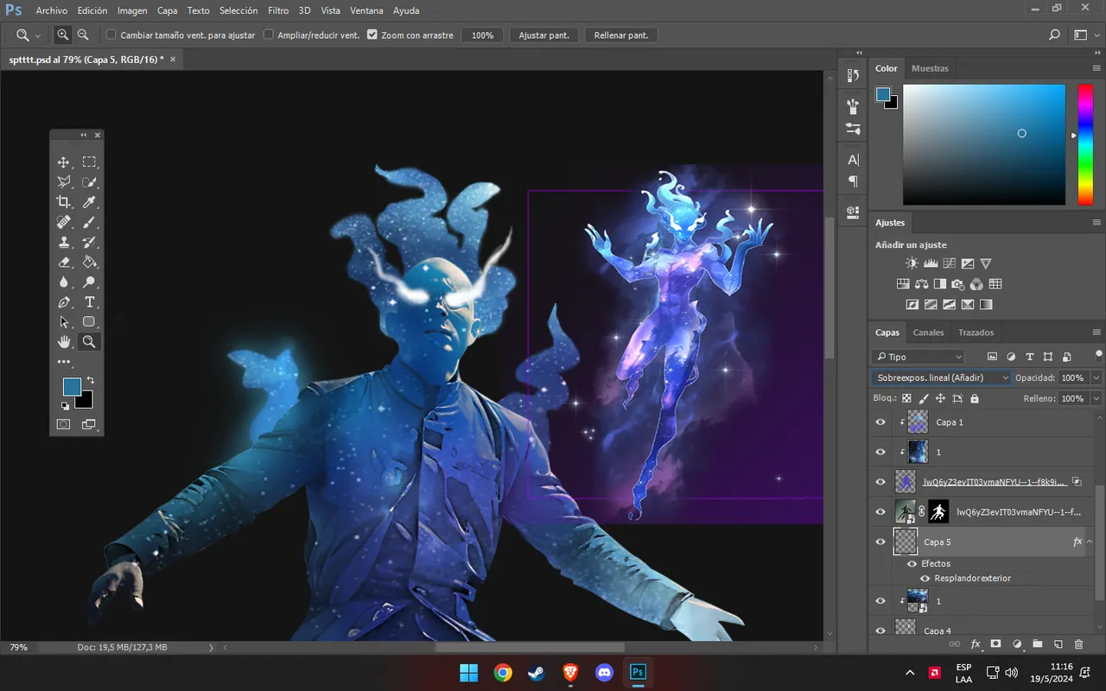Open the Relleno slider arrow
Viewport: 1106px width, 691px height.
pyautogui.click(x=1096, y=399)
